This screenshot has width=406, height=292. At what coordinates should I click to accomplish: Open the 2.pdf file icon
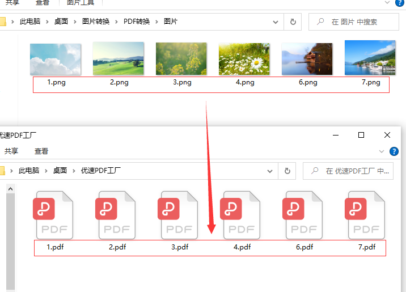pos(116,215)
